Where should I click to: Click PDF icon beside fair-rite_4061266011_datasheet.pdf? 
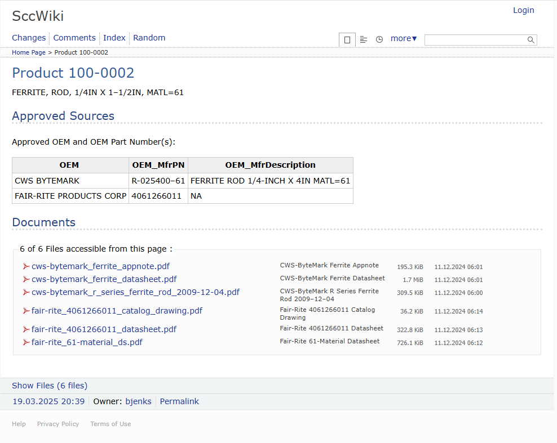coord(26,329)
